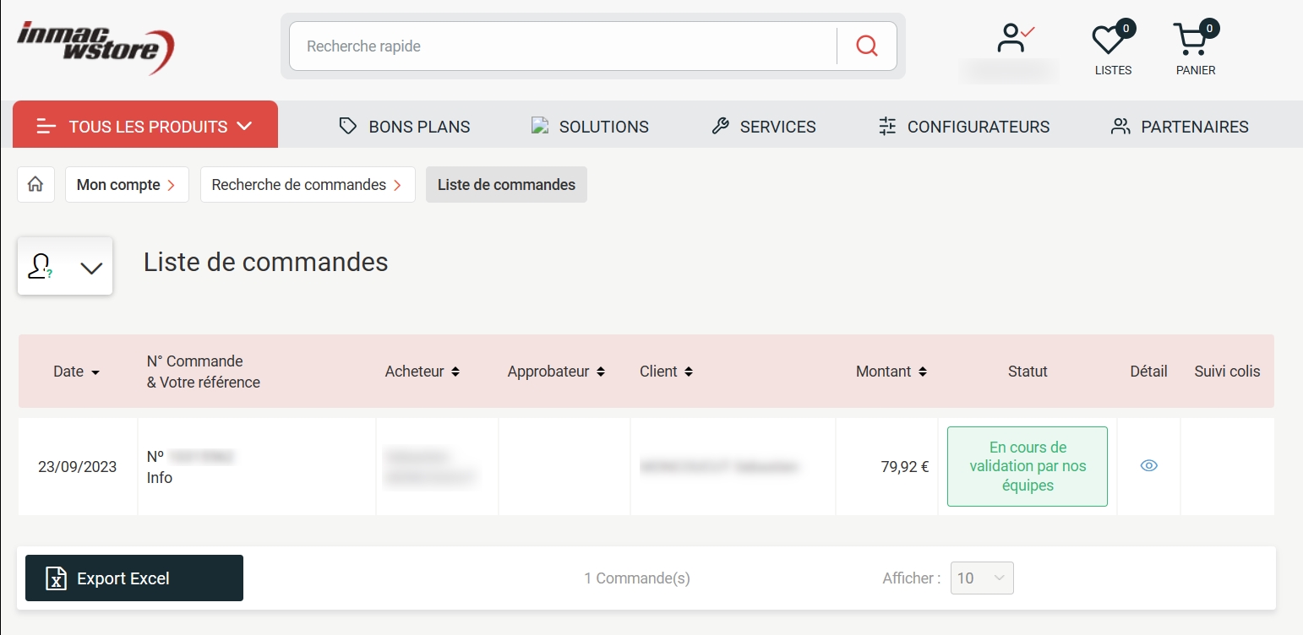Sort orders by Acheteur column

pos(422,372)
